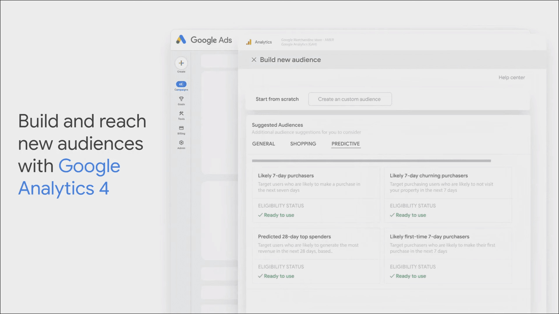Click the Suggested Audiences heading
This screenshot has height=314, width=559.
pyautogui.click(x=277, y=125)
